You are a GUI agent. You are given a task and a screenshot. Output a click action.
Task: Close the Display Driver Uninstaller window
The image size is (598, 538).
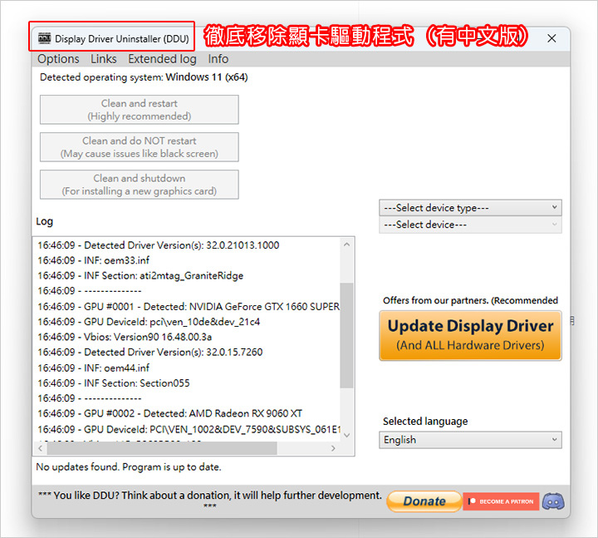click(551, 38)
